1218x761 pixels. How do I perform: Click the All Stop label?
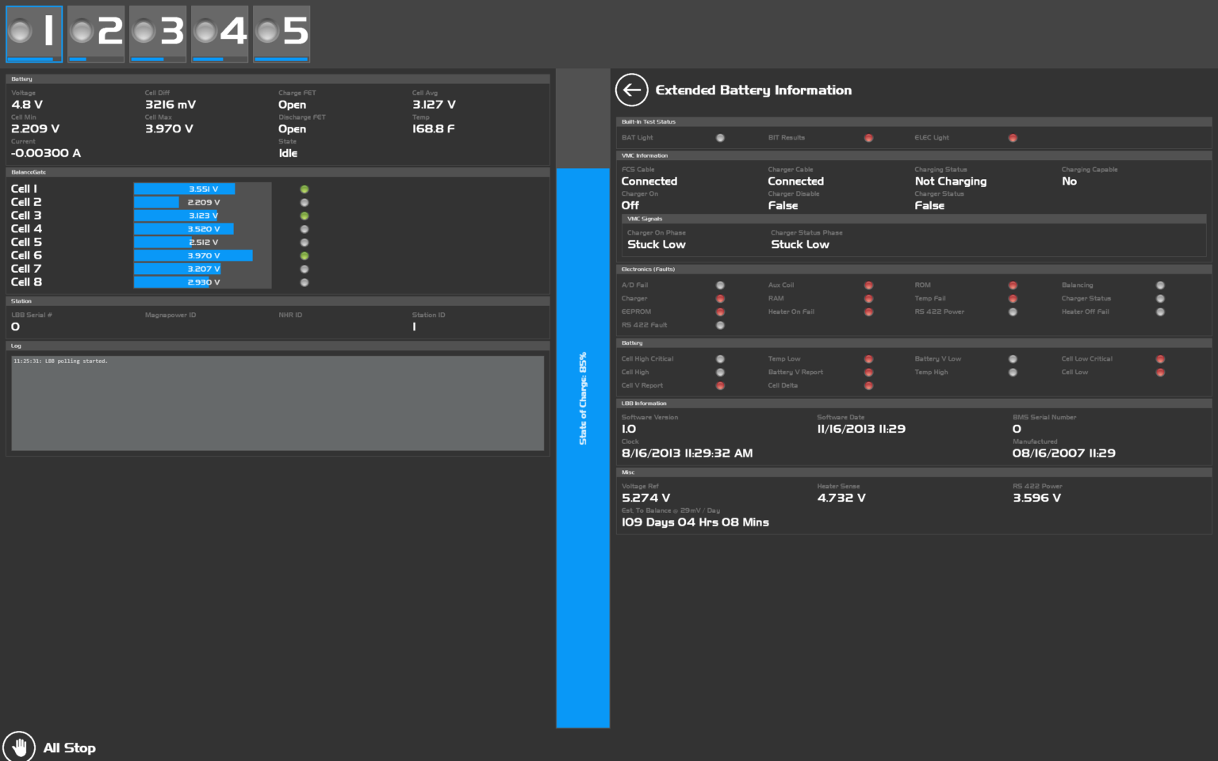coord(69,748)
